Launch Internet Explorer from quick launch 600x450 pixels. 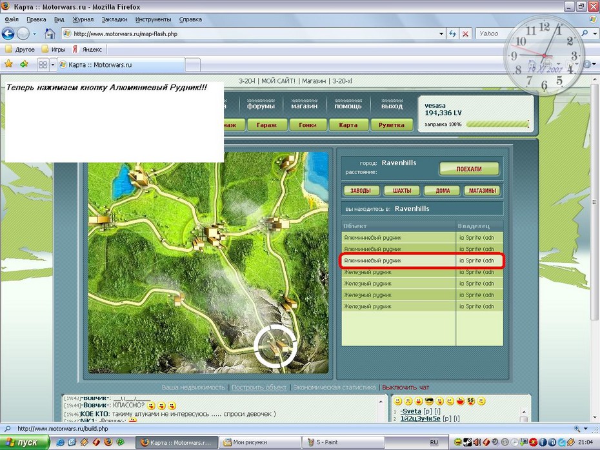pos(60,442)
